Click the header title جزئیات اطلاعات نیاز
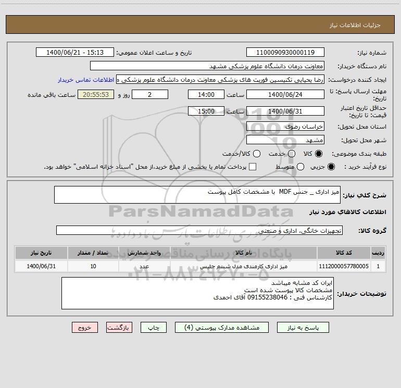Image resolution: width=401 pixels, height=388 pixels. [x=355, y=25]
